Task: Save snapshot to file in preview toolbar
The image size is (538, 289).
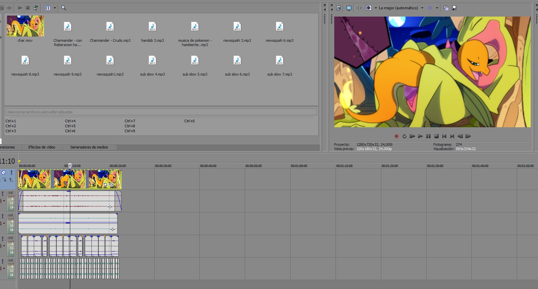Action: click(454, 8)
